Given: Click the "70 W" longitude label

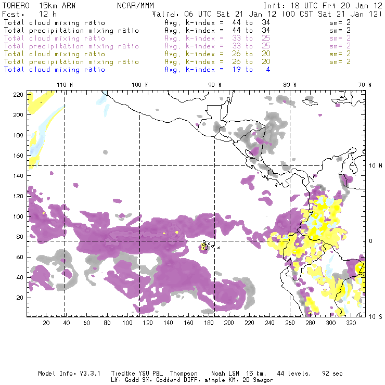Looking at the screenshot, I should pos(365,85).
